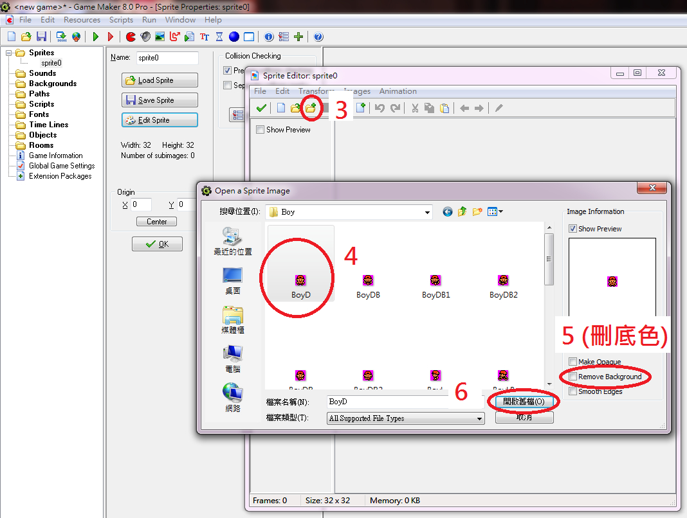The height and width of the screenshot is (518, 687).
Task: Toggle Precise collision checking checkbox
Action: coord(228,71)
